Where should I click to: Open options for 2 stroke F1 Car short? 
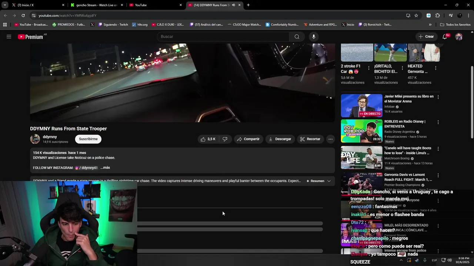point(368,68)
